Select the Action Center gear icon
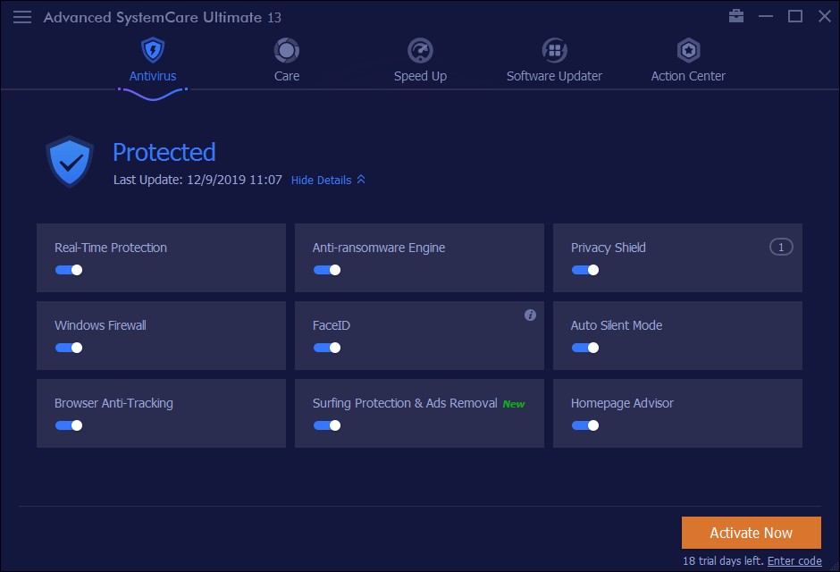 tap(687, 50)
